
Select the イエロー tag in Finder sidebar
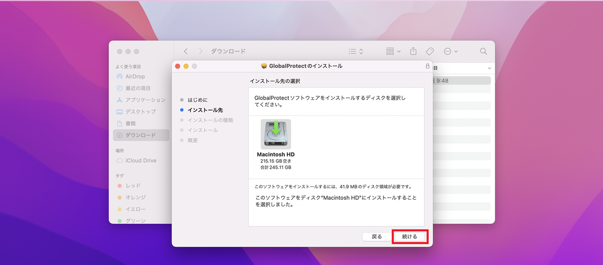tap(141, 209)
